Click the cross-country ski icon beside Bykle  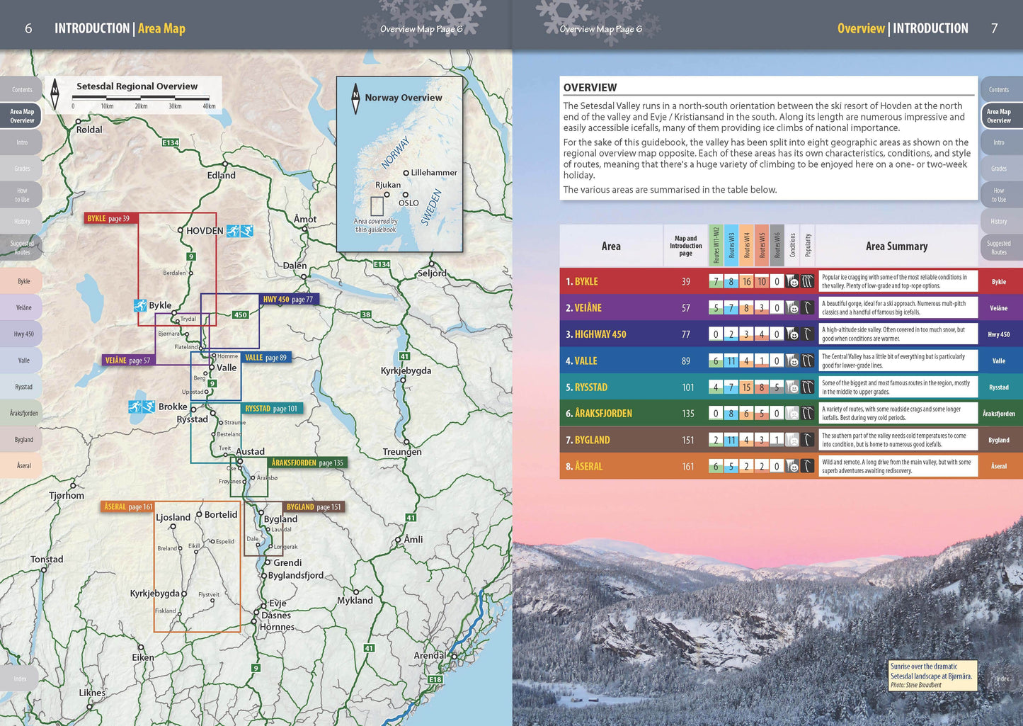click(x=140, y=305)
